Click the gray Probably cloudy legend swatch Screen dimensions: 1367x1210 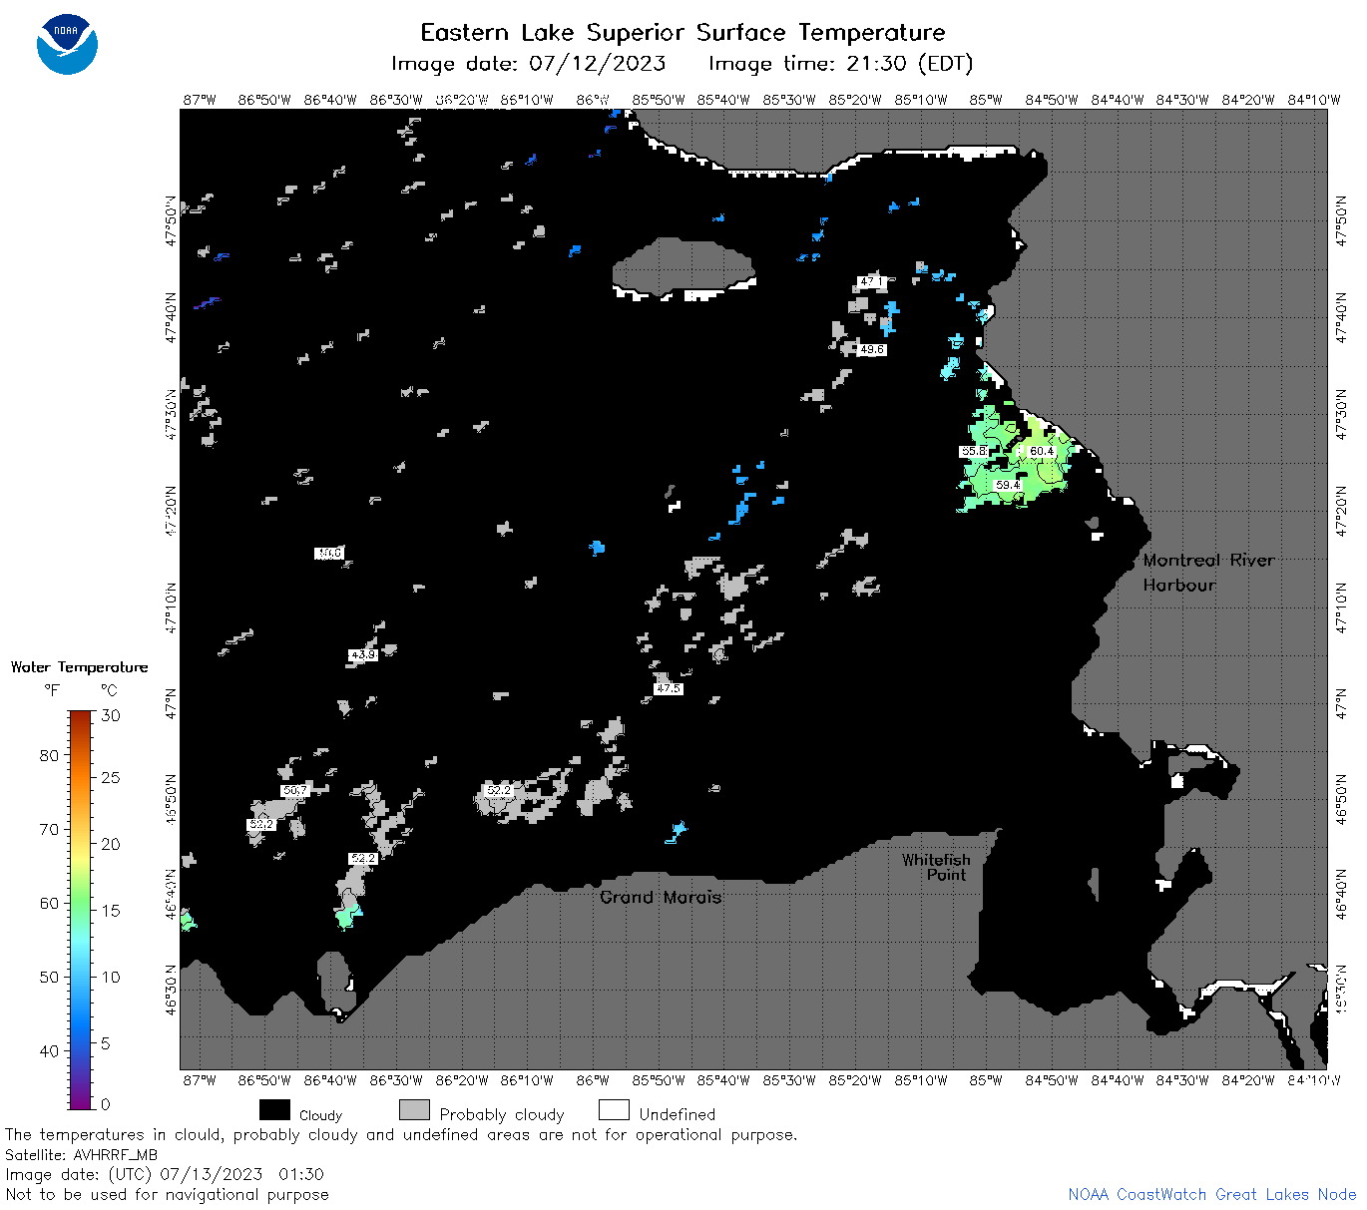click(x=414, y=1110)
